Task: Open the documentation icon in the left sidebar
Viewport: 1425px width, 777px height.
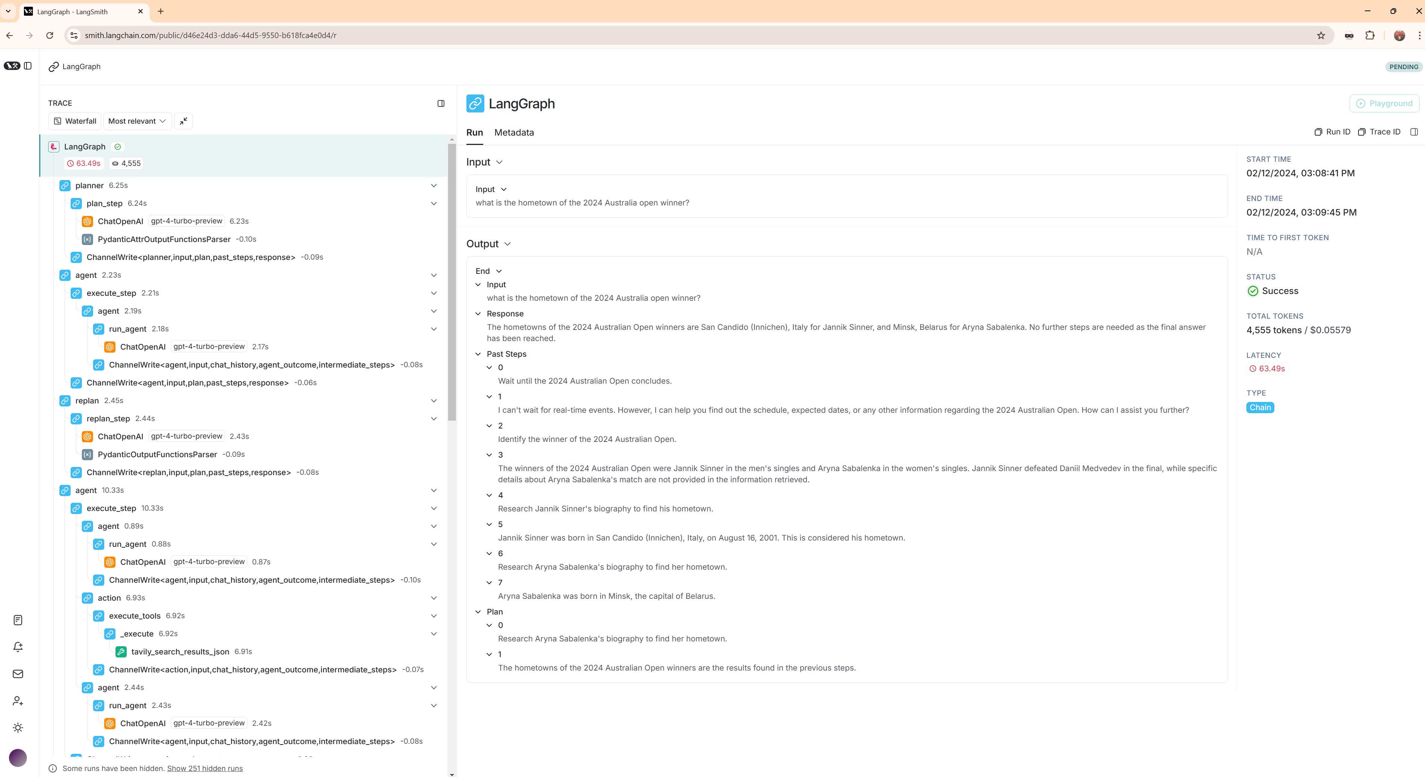Action: click(18, 620)
